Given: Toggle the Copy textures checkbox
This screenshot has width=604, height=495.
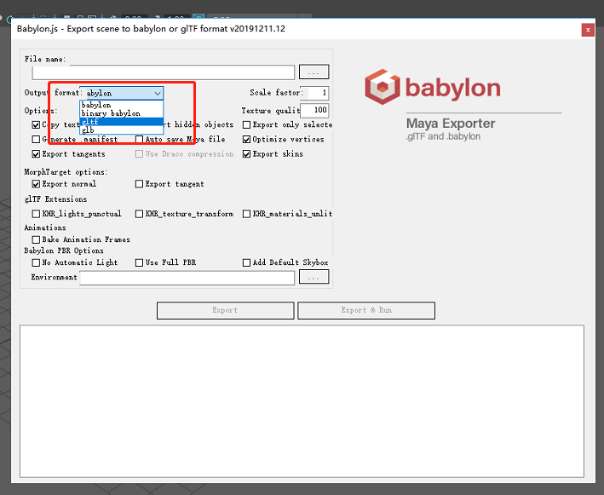Looking at the screenshot, I should 36,124.
